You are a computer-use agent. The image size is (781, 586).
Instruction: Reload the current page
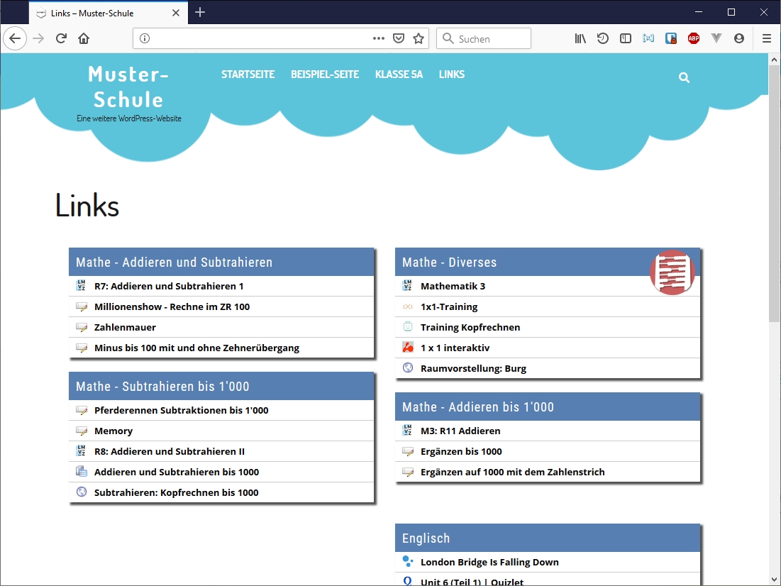[x=61, y=38]
